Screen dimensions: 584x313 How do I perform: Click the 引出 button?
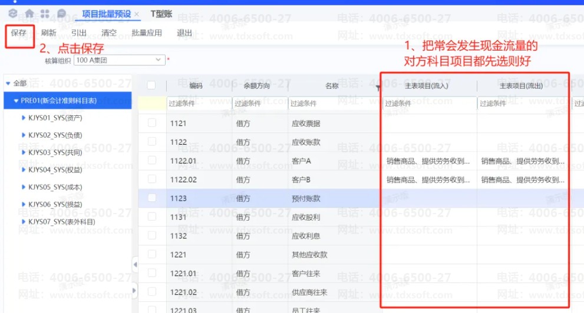tap(78, 33)
